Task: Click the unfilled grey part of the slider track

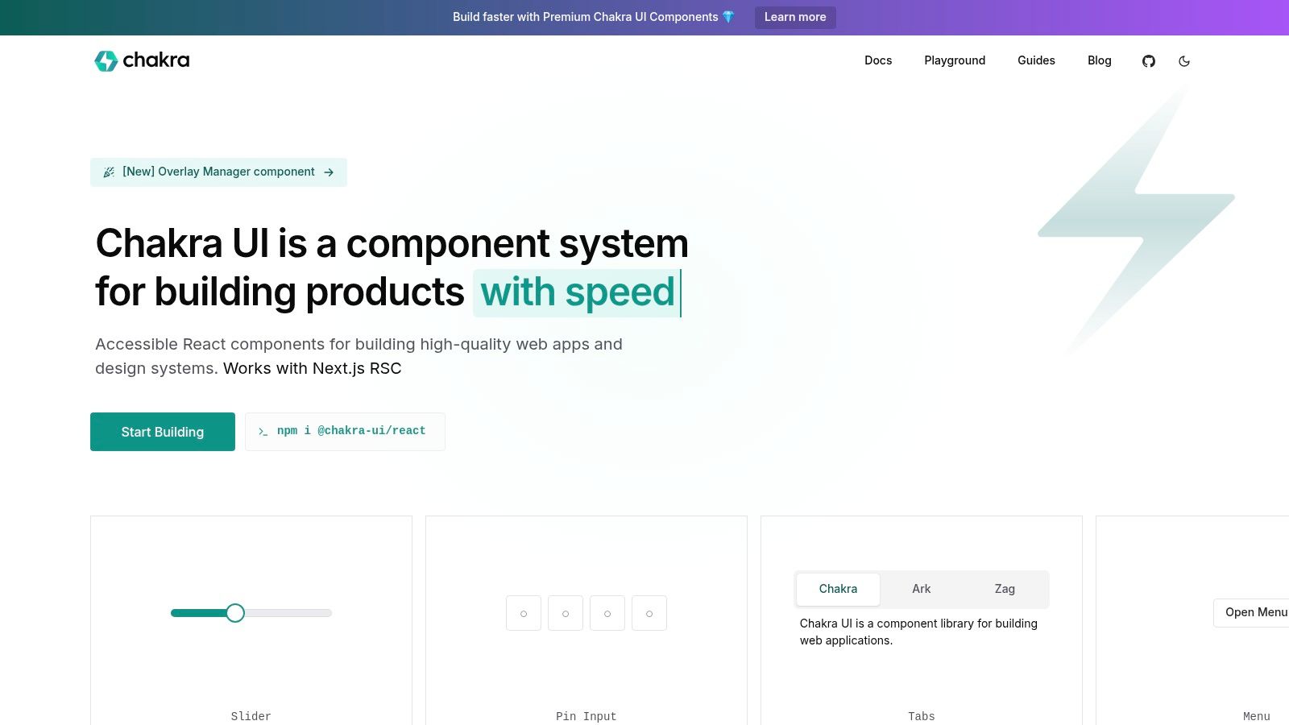Action: tap(288, 613)
